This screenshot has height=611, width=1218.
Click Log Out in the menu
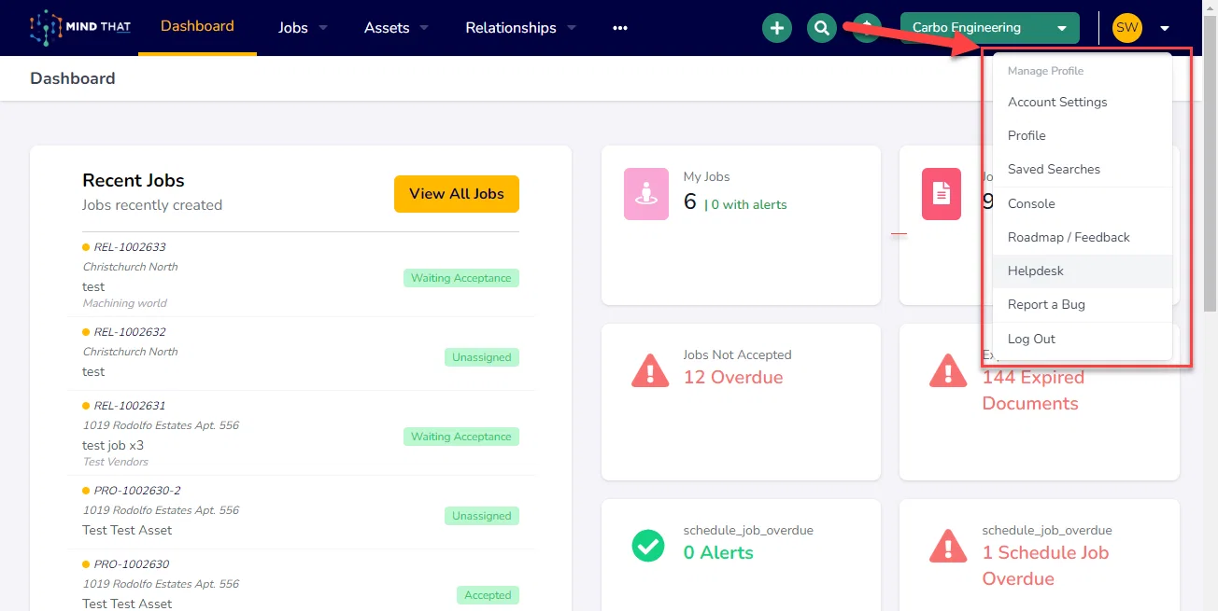coord(1082,339)
